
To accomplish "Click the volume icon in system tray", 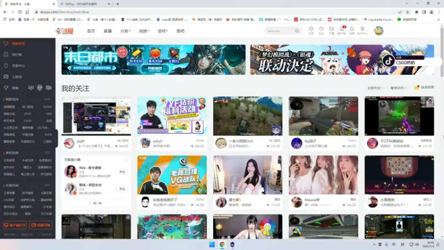I will [x=417, y=244].
